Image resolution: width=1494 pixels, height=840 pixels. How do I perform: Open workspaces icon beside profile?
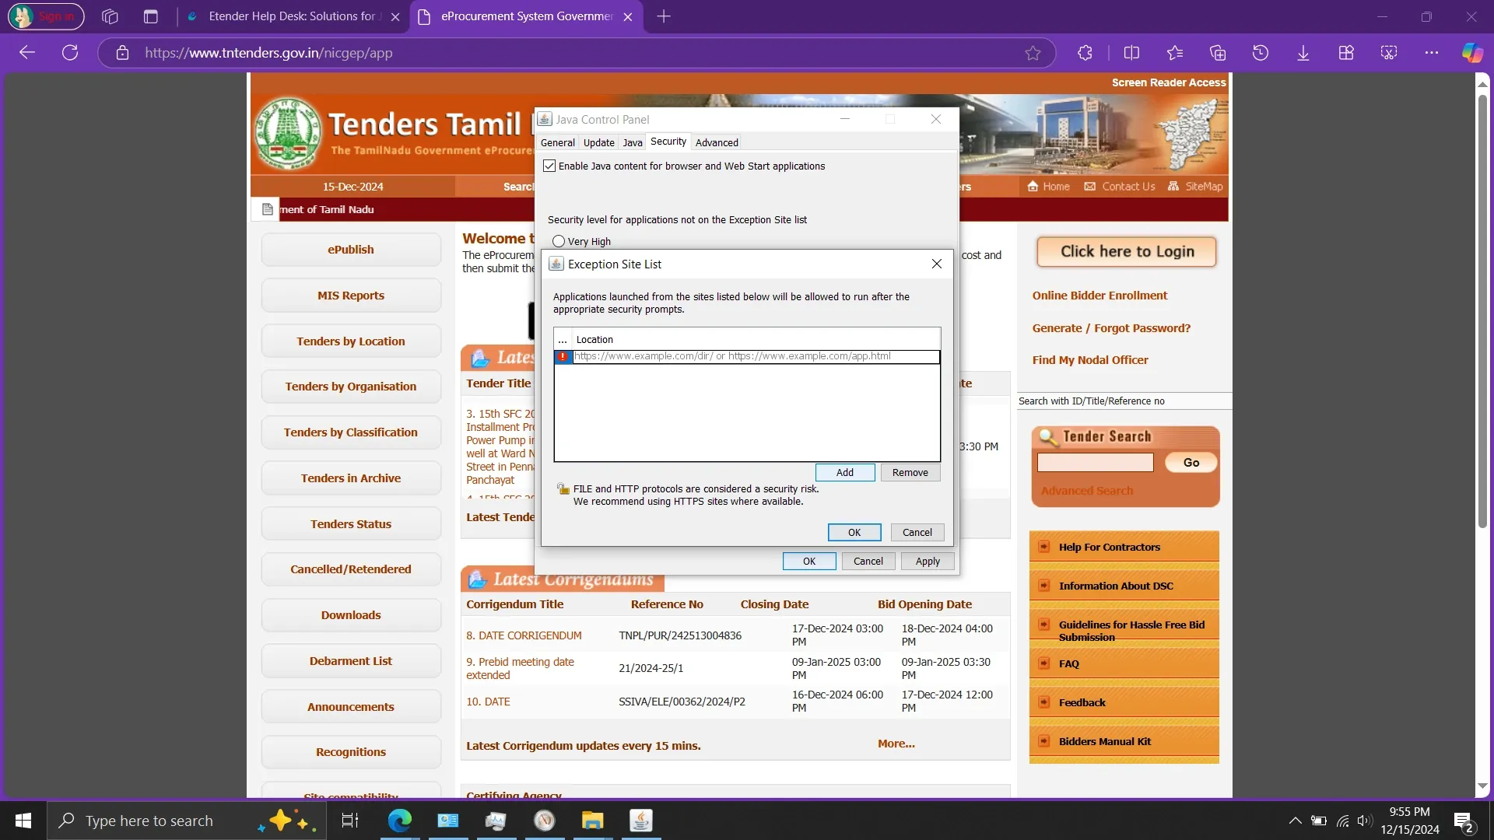[x=110, y=16]
